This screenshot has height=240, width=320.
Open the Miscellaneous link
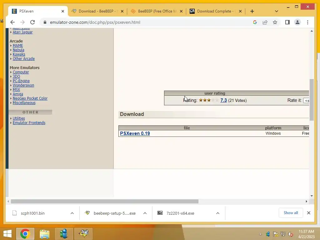coord(24,102)
